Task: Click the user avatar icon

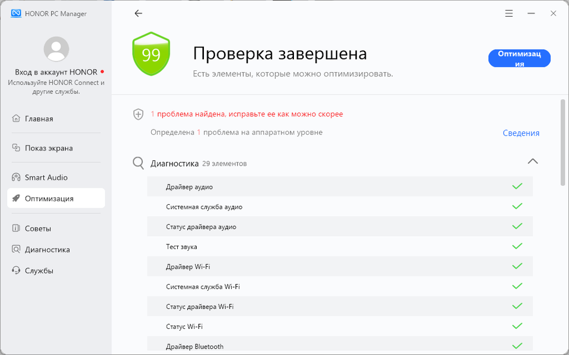Action: [56, 49]
